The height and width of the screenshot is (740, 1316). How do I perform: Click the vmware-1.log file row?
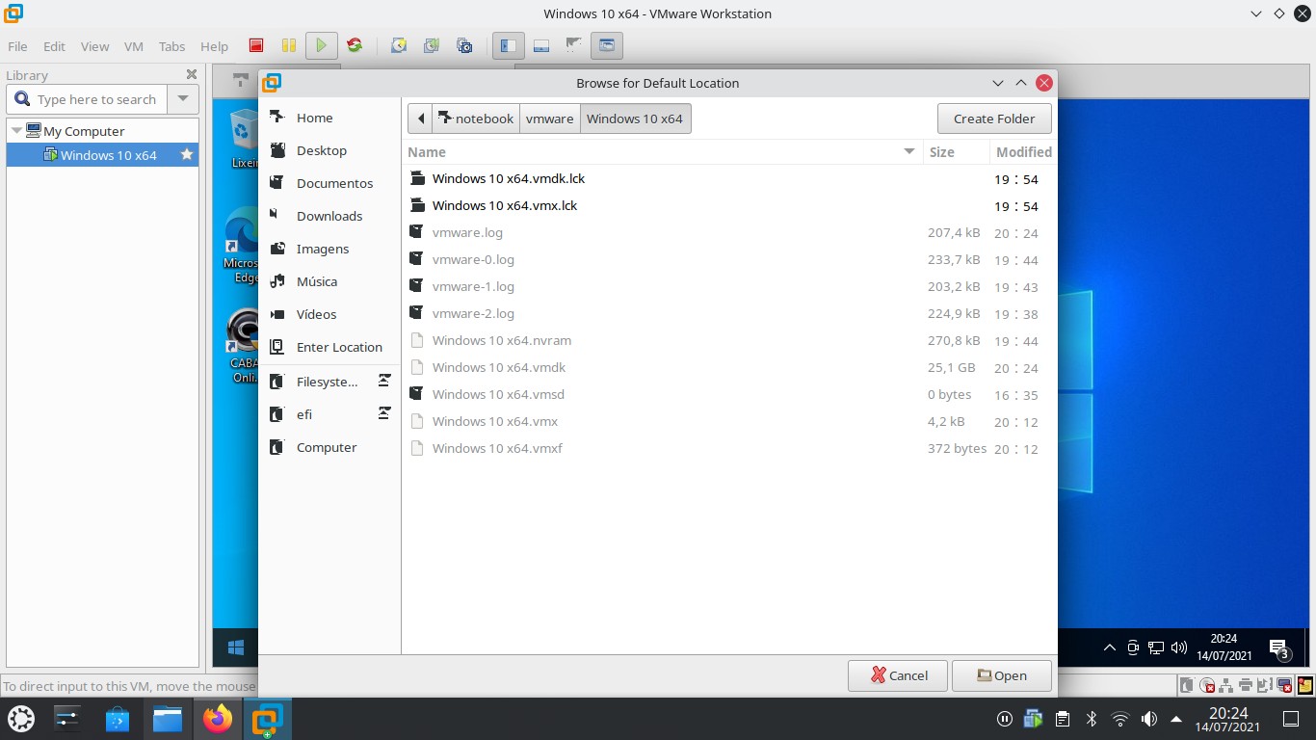pyautogui.click(x=728, y=286)
